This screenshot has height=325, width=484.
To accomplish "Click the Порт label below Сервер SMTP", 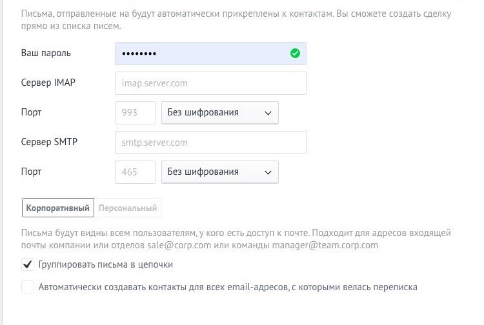I will (31, 172).
